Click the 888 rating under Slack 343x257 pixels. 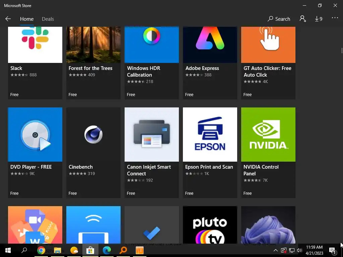tap(33, 75)
